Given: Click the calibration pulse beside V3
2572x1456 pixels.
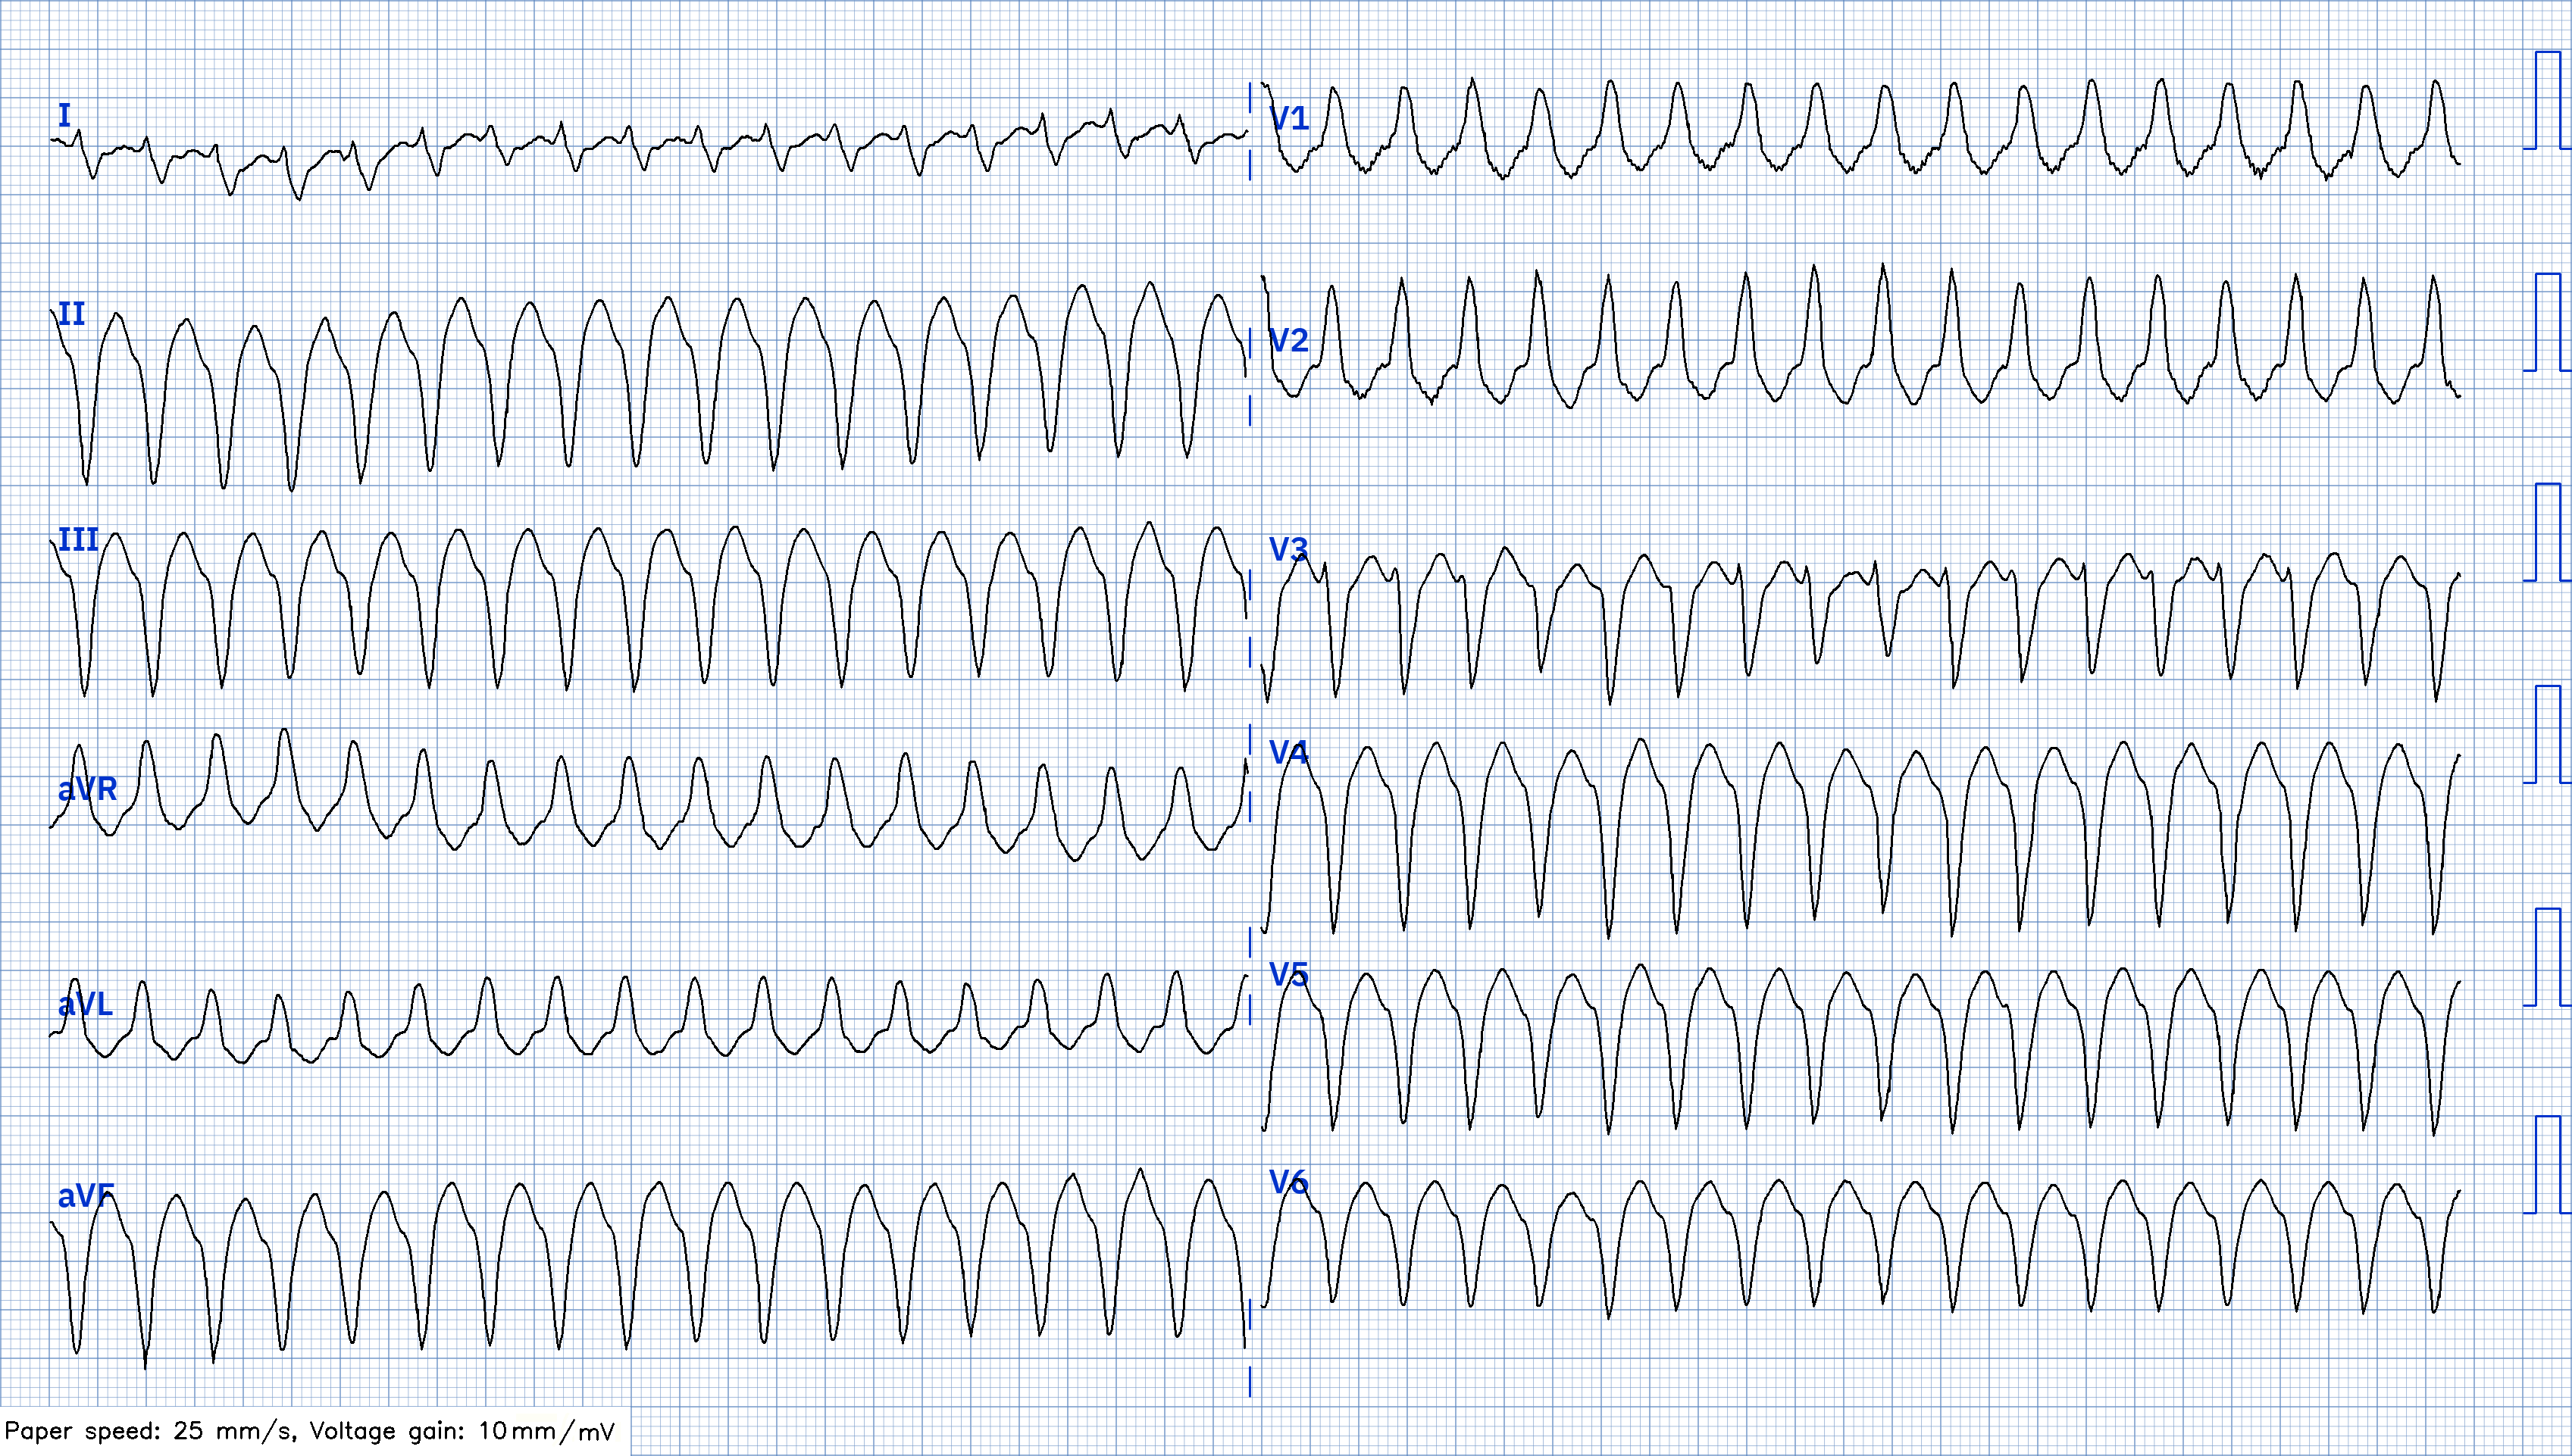Looking at the screenshot, I should pyautogui.click(x=2547, y=532).
